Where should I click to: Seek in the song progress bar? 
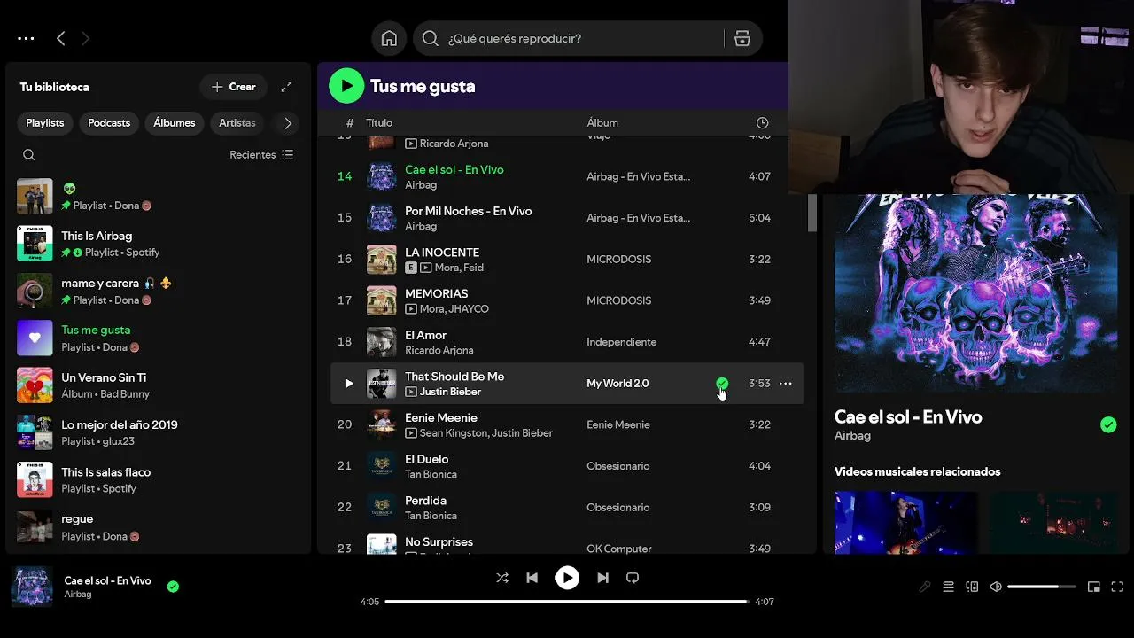(567, 602)
